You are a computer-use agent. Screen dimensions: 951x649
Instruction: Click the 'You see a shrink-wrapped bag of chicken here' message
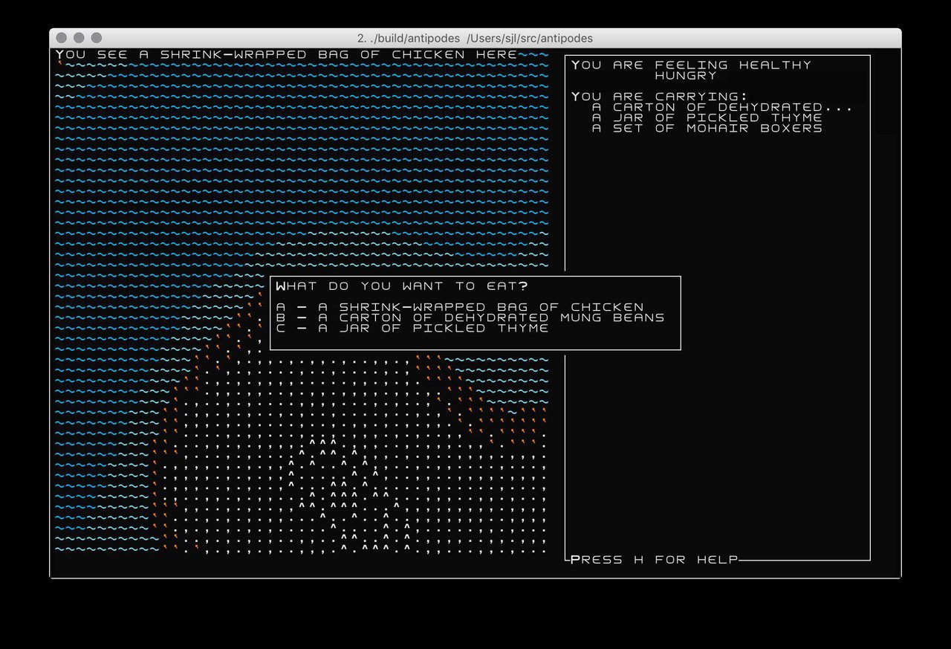[287, 54]
